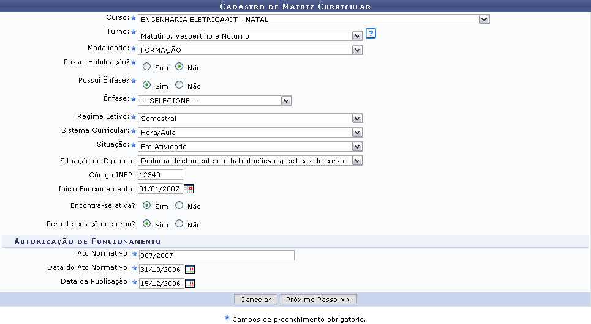Open calendar for Data do Ato Normativo

tap(190, 269)
